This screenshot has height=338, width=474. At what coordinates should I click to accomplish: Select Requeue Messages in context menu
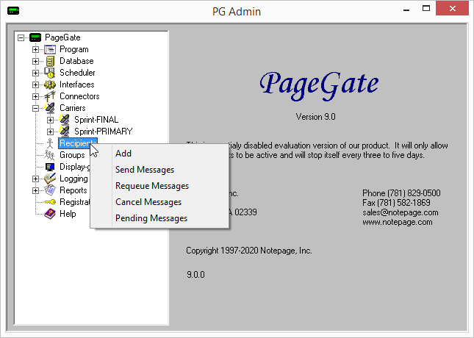[x=159, y=186]
